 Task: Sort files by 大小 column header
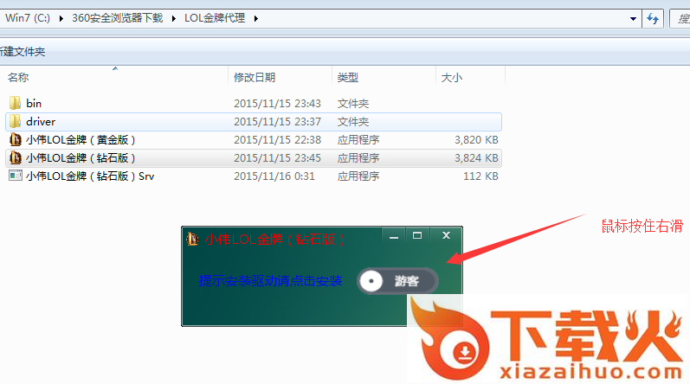tap(451, 78)
